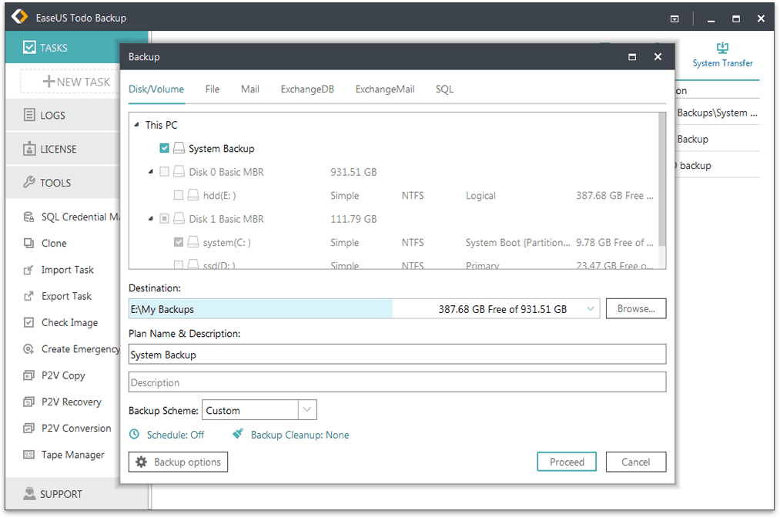Tick the hdd(E:) partition checkbox

click(179, 196)
